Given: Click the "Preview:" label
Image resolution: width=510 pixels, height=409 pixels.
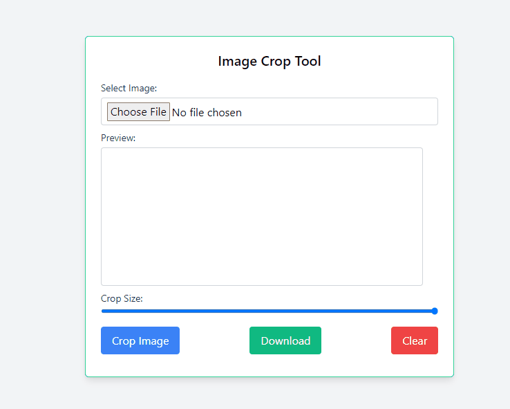Looking at the screenshot, I should click(x=118, y=138).
